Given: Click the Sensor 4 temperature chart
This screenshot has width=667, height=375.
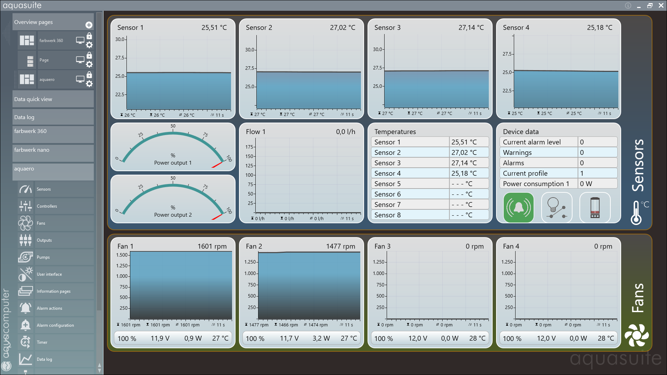Looking at the screenshot, I should 559,69.
